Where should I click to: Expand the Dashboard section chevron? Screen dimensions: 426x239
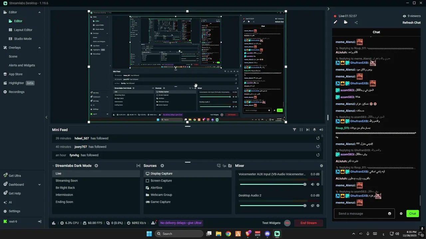click(x=39, y=185)
